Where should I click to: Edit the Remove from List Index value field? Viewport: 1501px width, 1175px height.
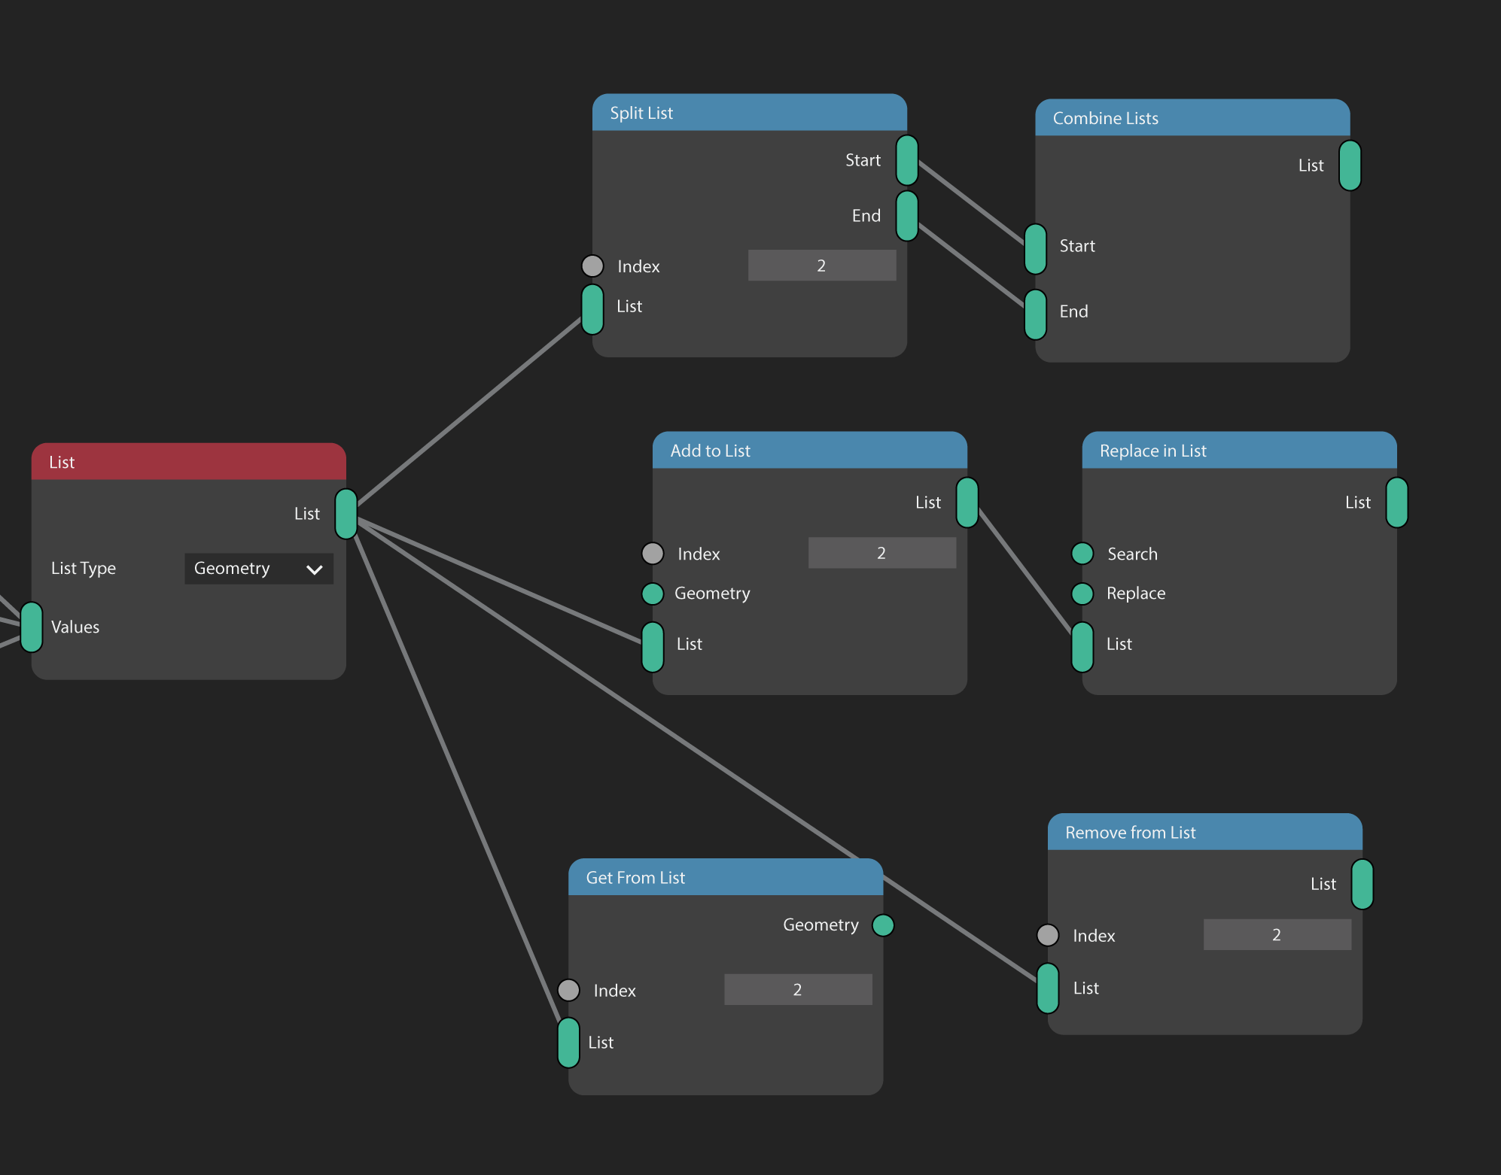click(x=1277, y=935)
